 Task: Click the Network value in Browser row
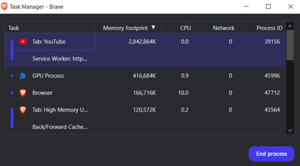pyautogui.click(x=230, y=93)
